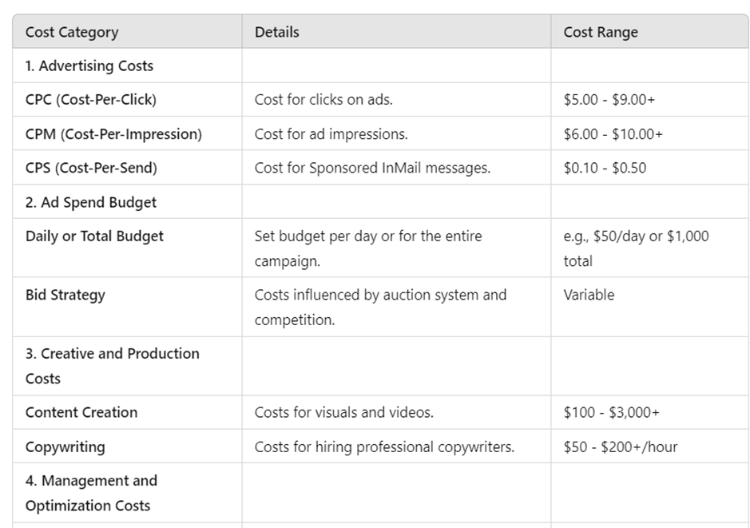Click the Cost Range column header
The width and height of the screenshot is (750, 528).
point(601,33)
